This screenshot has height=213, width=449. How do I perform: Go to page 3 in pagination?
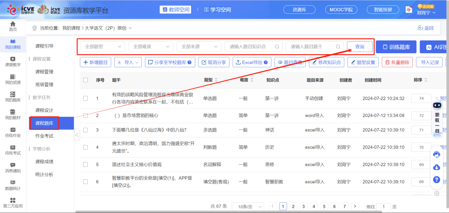tap(303, 206)
